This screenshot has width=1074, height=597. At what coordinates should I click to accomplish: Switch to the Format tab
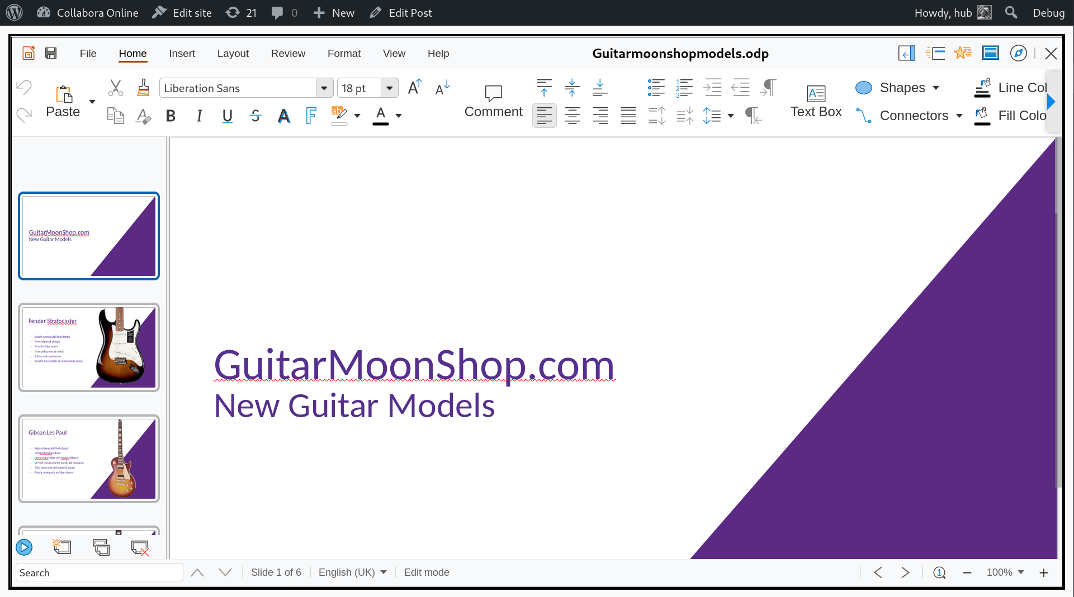coord(344,54)
